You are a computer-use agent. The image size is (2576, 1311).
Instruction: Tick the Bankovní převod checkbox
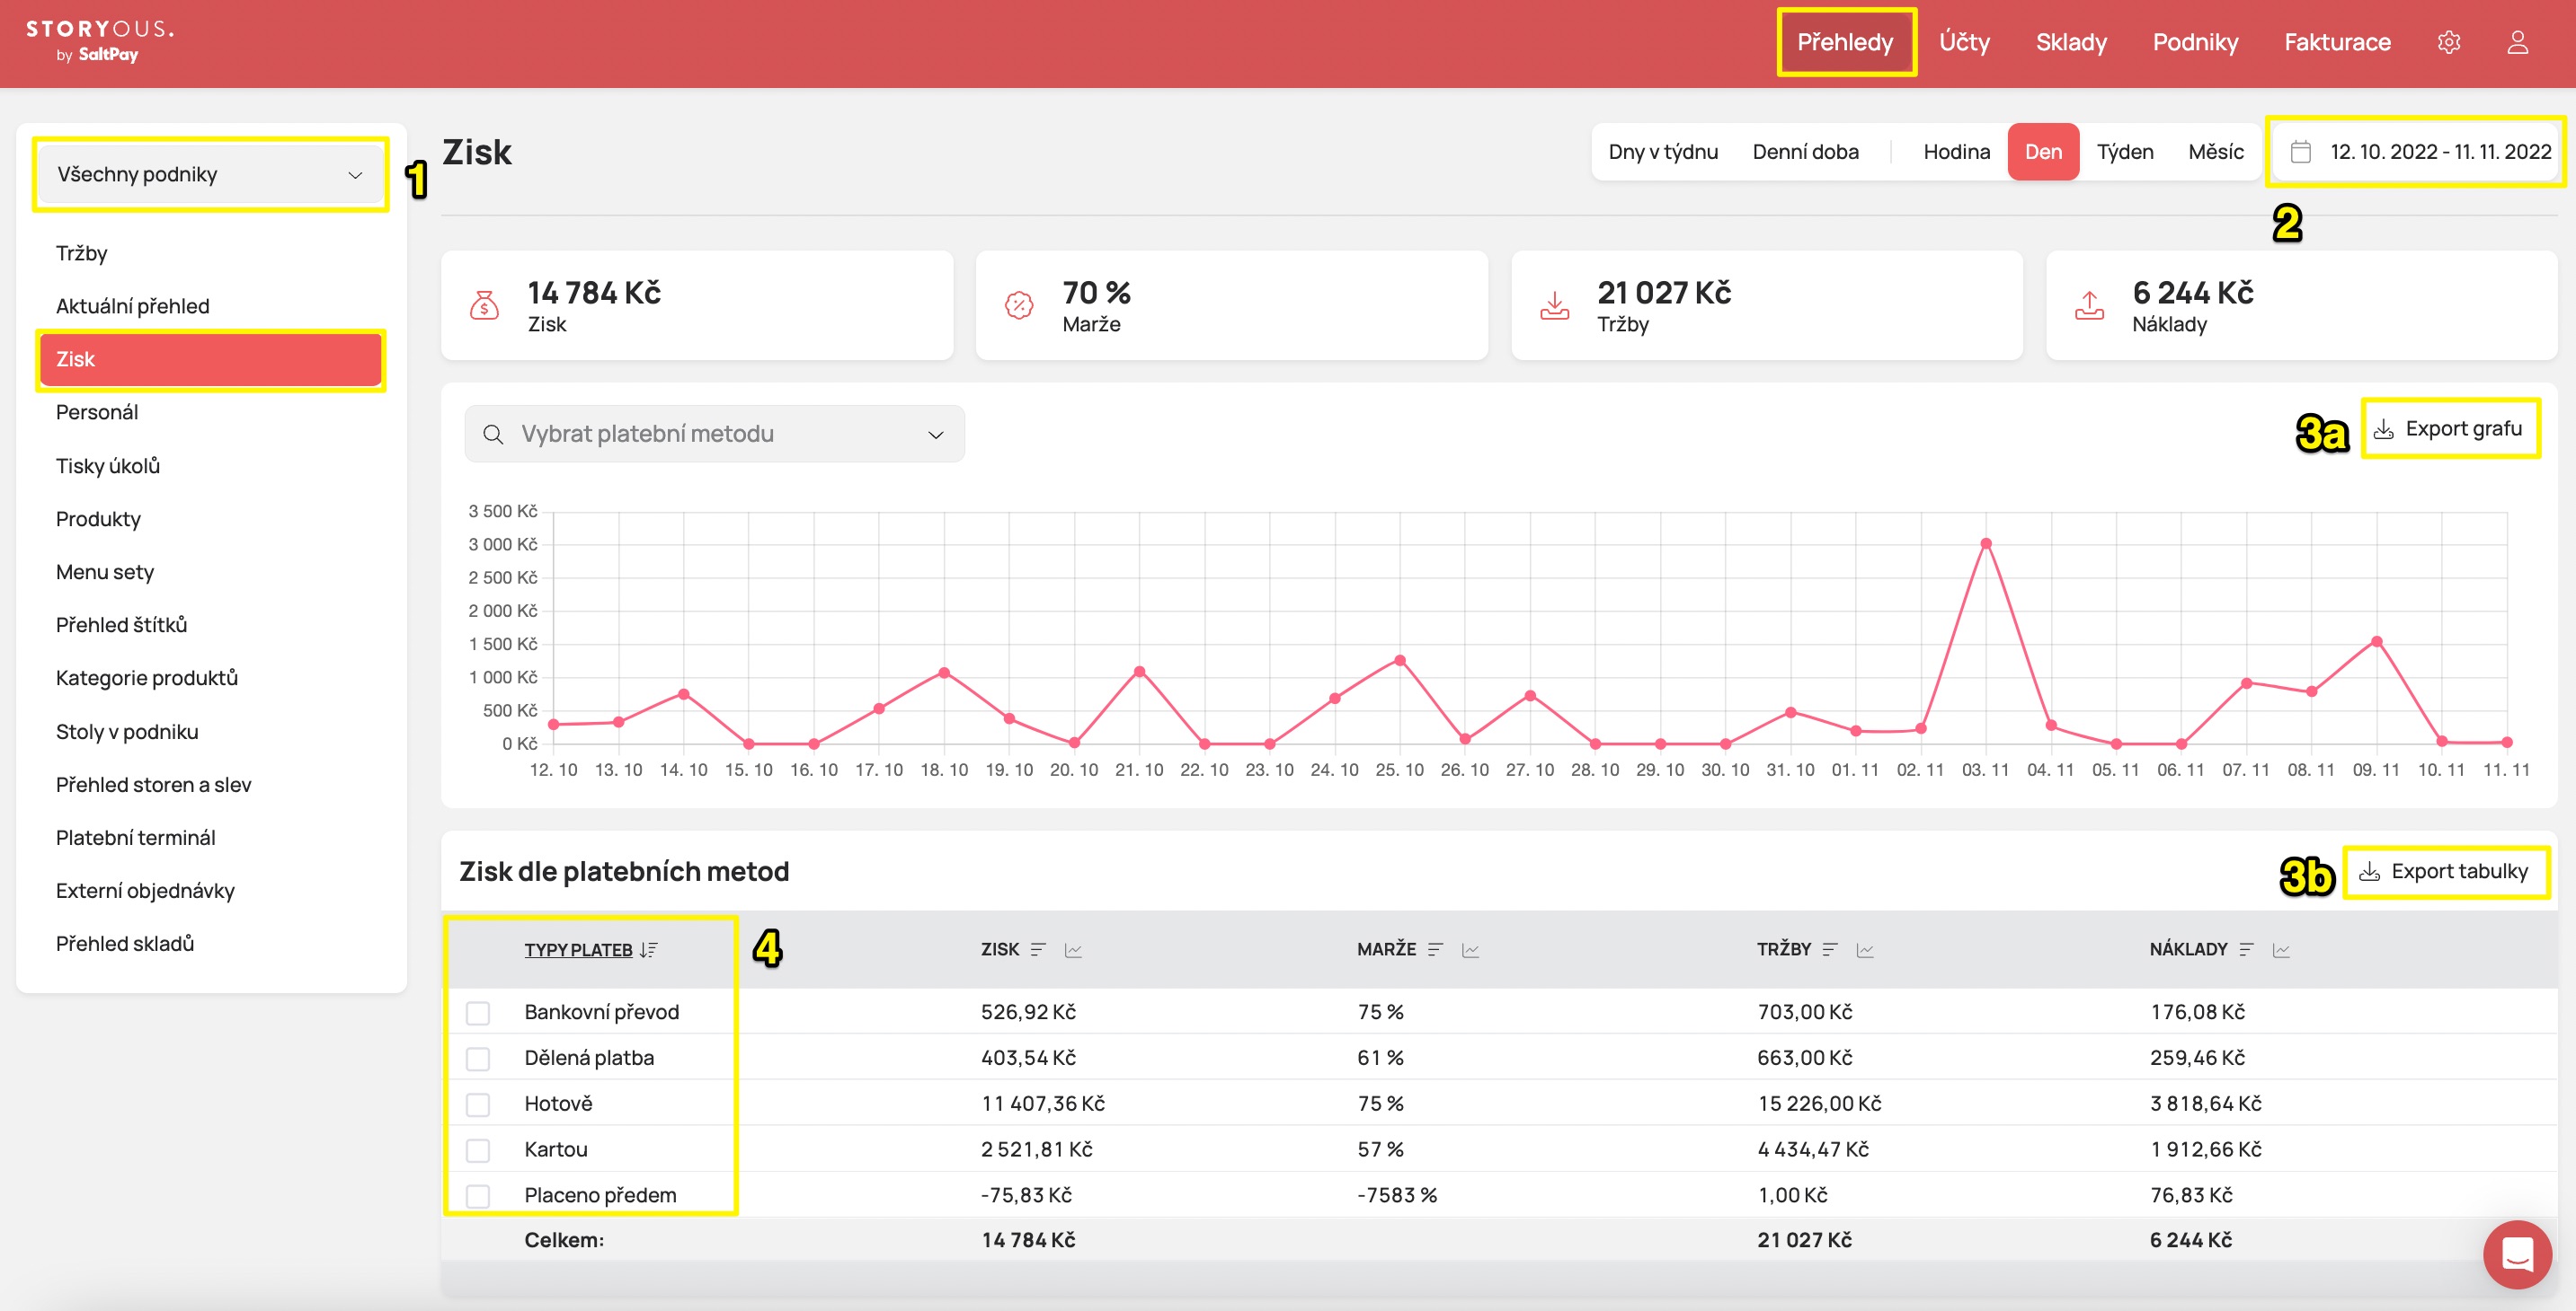pyautogui.click(x=478, y=1012)
